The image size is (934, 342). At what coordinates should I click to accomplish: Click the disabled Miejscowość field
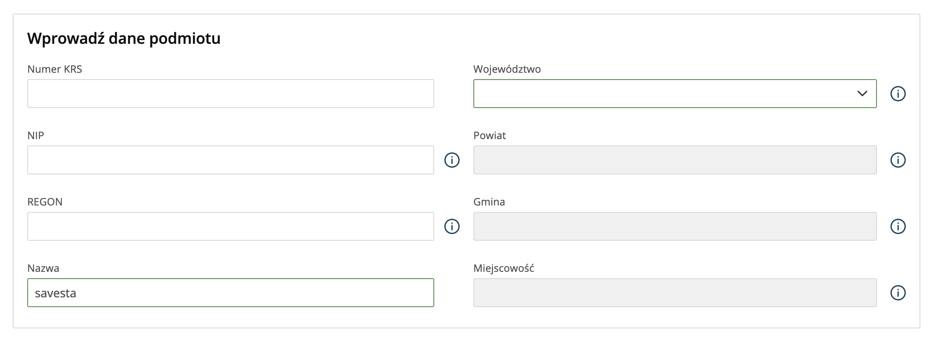coord(675,293)
